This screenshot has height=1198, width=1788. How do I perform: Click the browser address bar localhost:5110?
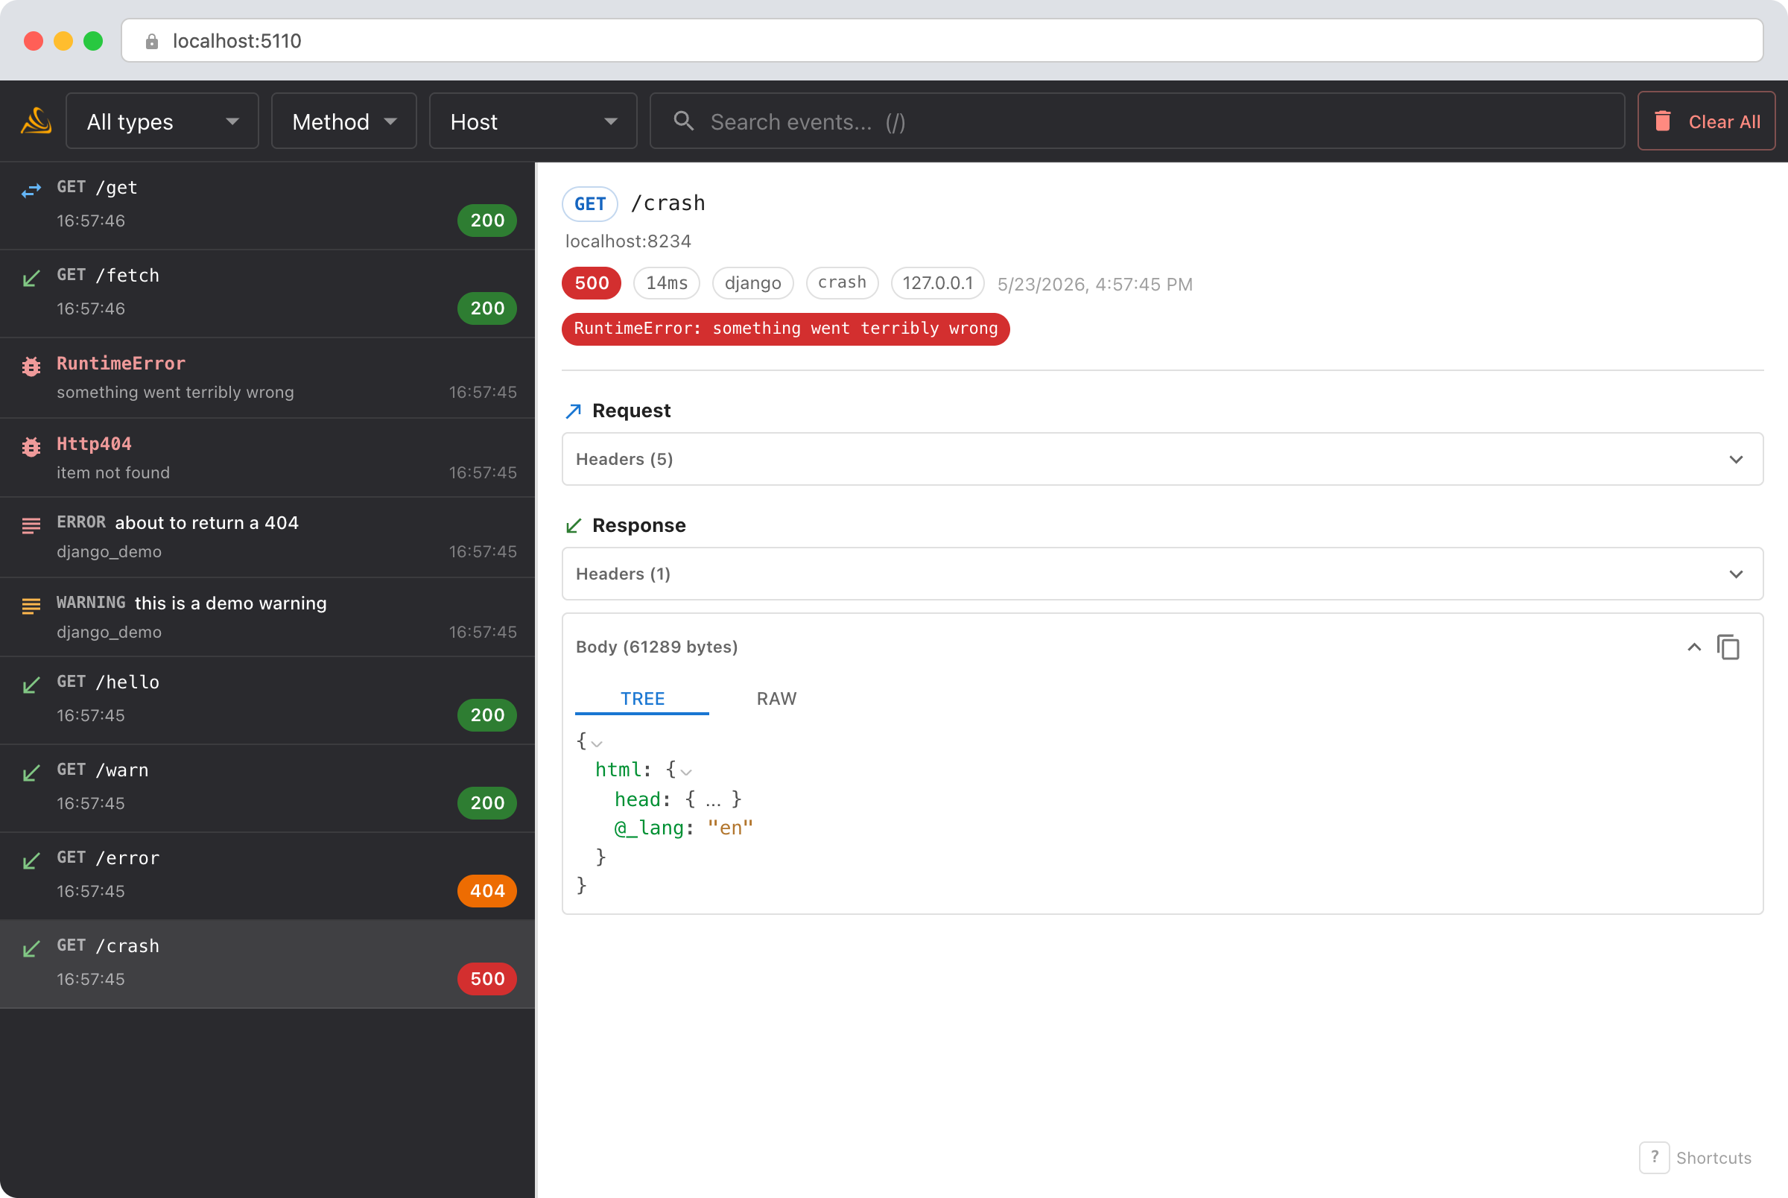pos(942,40)
